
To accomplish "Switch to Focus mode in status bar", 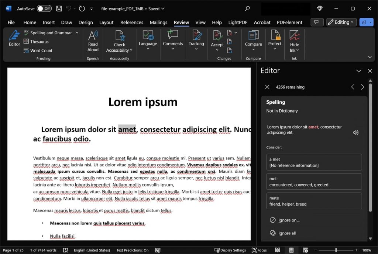I will (x=259, y=250).
